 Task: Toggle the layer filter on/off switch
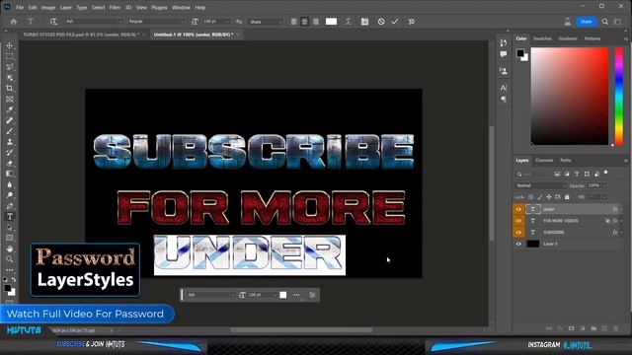point(605,173)
